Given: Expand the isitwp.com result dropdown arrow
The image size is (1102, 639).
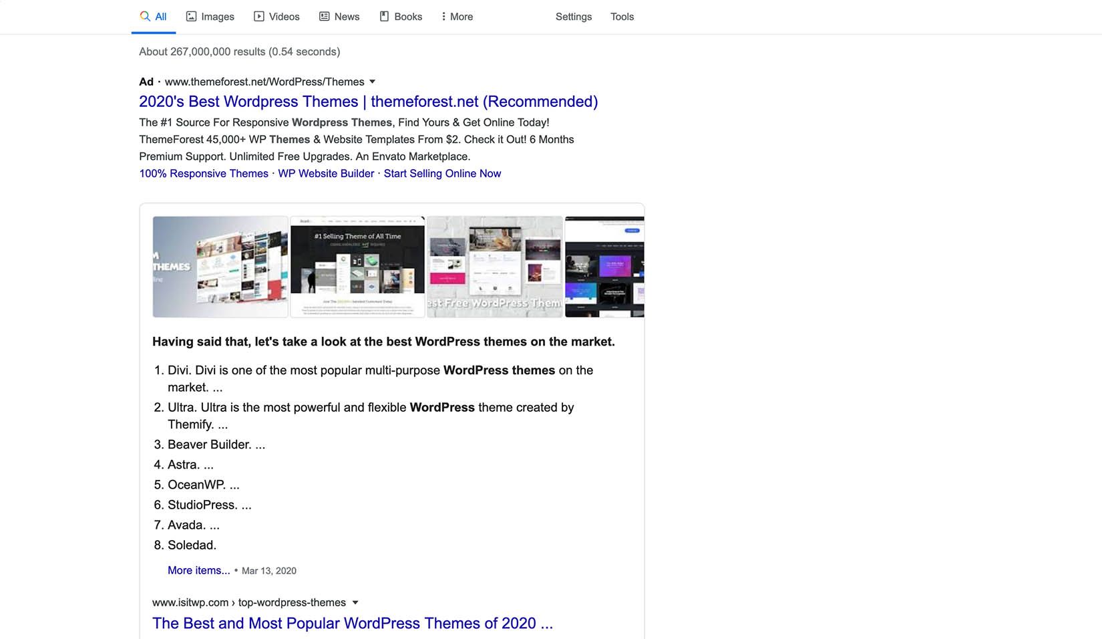Looking at the screenshot, I should pyautogui.click(x=355, y=602).
